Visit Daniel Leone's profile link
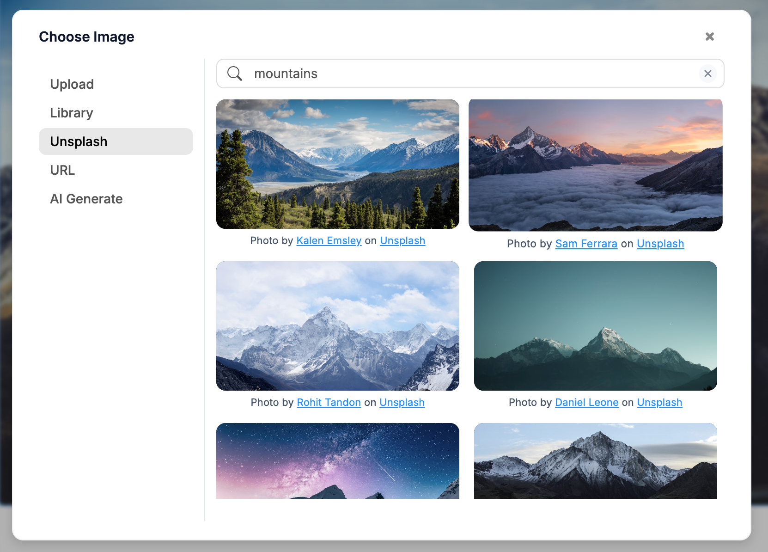This screenshot has width=768, height=552. (x=586, y=403)
